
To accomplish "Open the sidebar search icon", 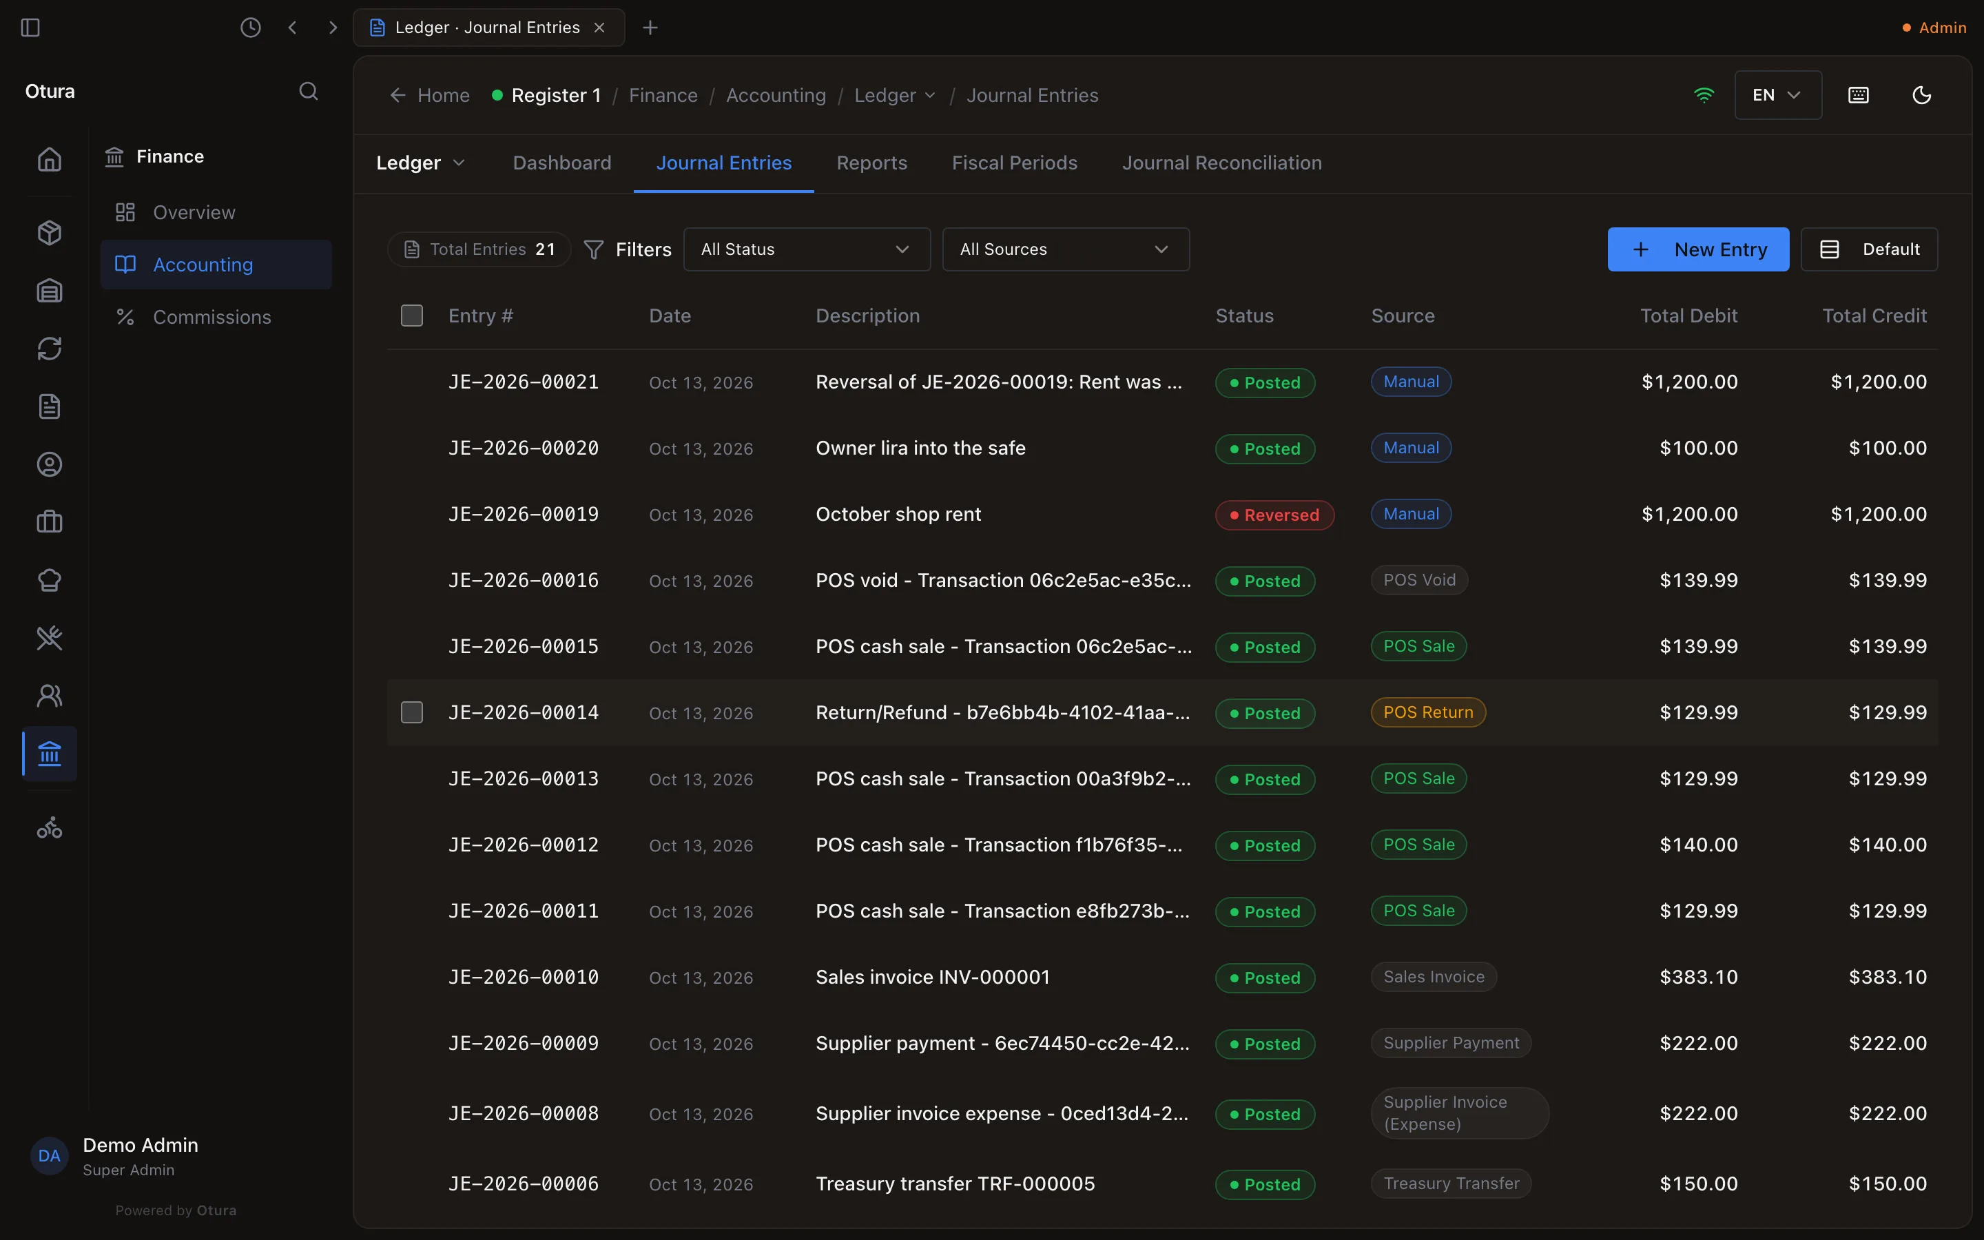I will click(x=308, y=91).
